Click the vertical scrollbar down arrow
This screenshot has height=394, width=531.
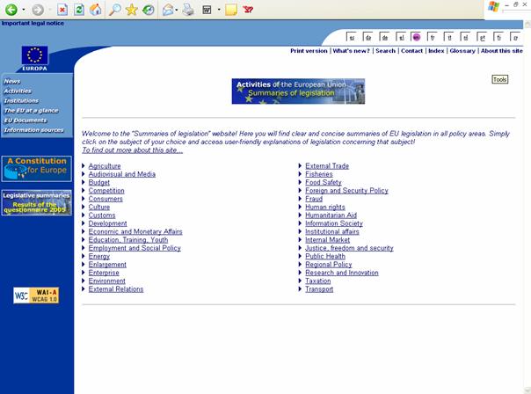527,390
